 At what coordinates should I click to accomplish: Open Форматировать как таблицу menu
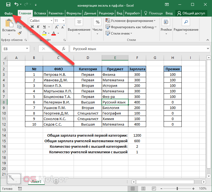(x=131, y=27)
